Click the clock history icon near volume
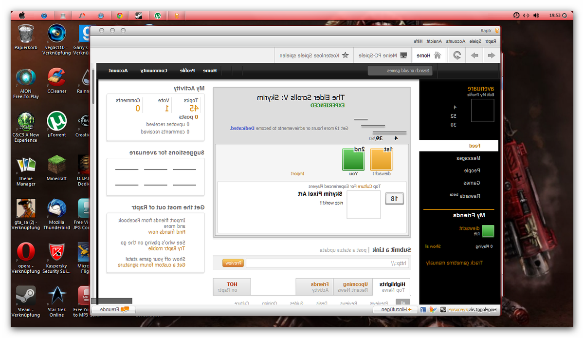Image resolution: width=584 pixels, height=338 pixels. click(x=516, y=16)
